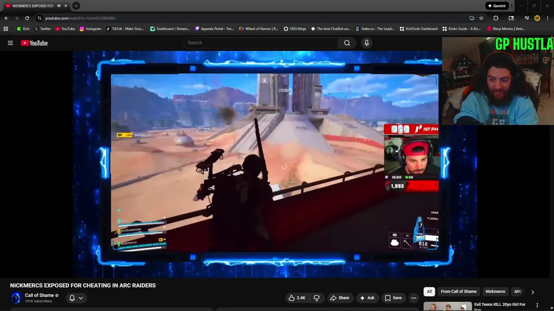Viewport: 554px width, 311px height.
Task: Open the YouTube bookmark
Action: click(65, 29)
